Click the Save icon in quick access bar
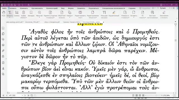 (8, 5)
